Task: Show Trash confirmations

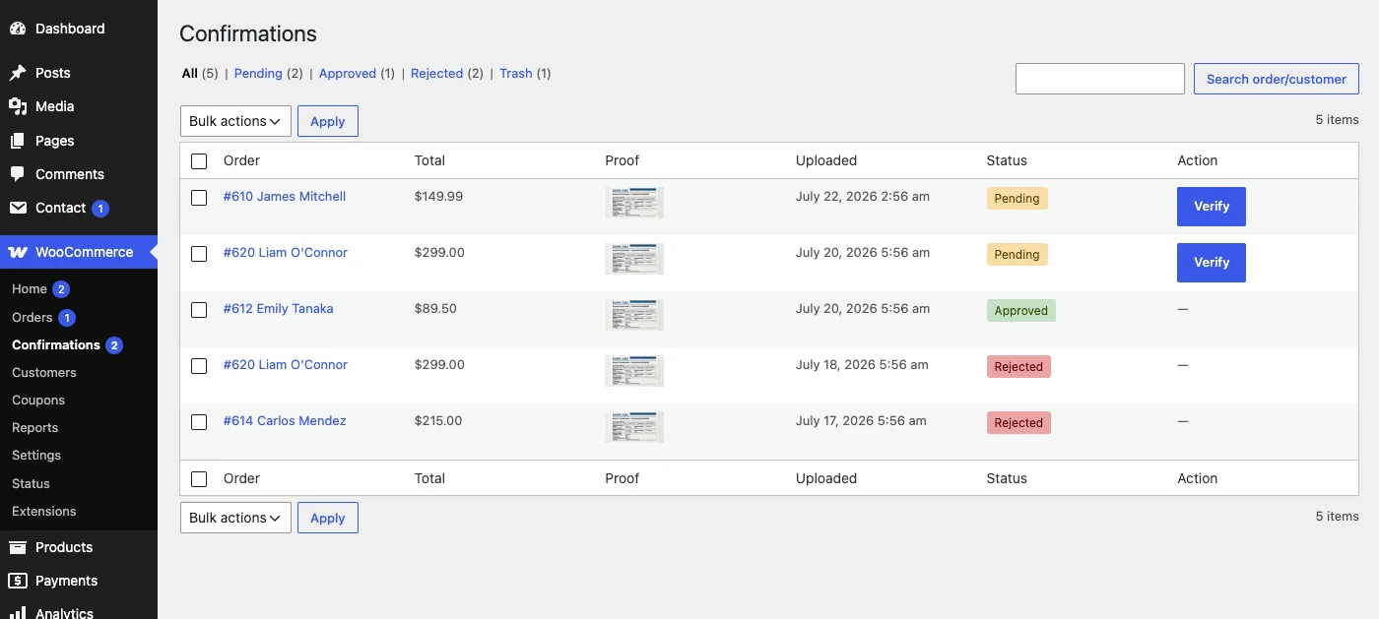Action: [x=516, y=74]
